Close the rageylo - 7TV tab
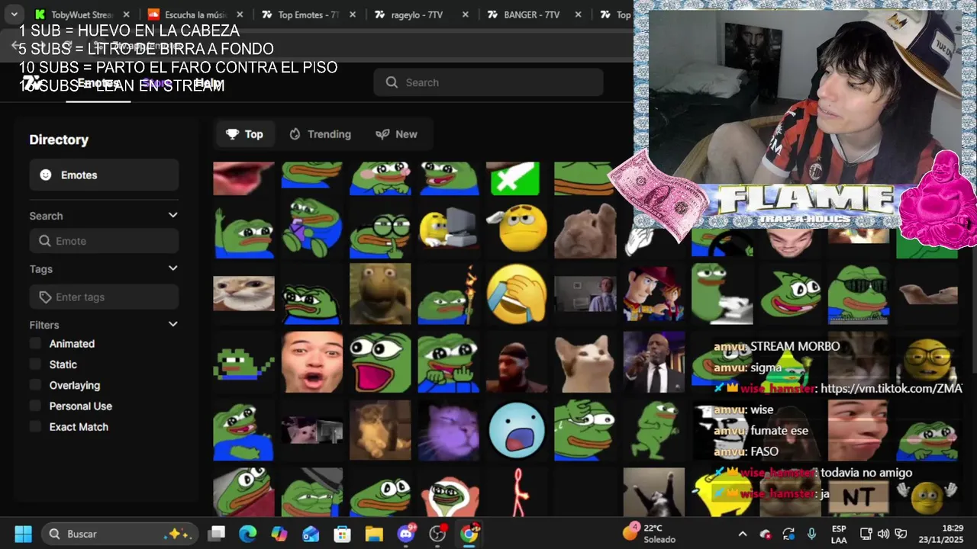The height and width of the screenshot is (549, 977). 465,14
